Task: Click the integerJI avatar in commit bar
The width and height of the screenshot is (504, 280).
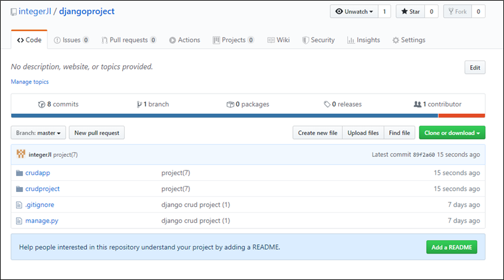Action: [x=21, y=154]
